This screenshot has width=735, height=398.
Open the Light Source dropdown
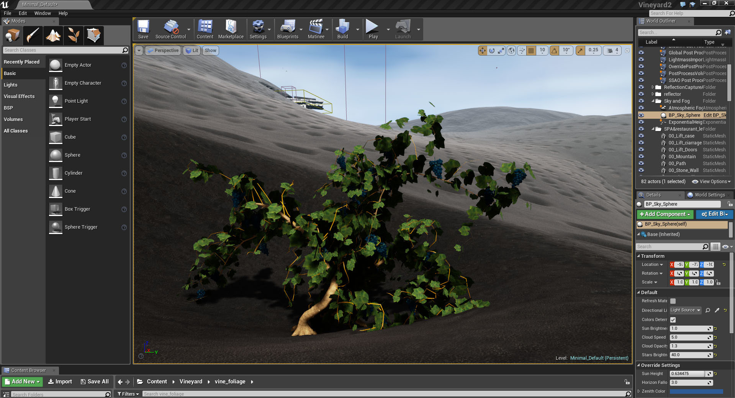pyautogui.click(x=685, y=310)
